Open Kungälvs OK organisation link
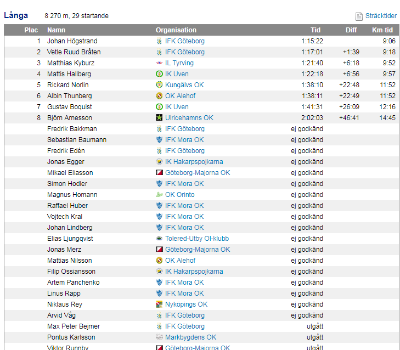 184,85
